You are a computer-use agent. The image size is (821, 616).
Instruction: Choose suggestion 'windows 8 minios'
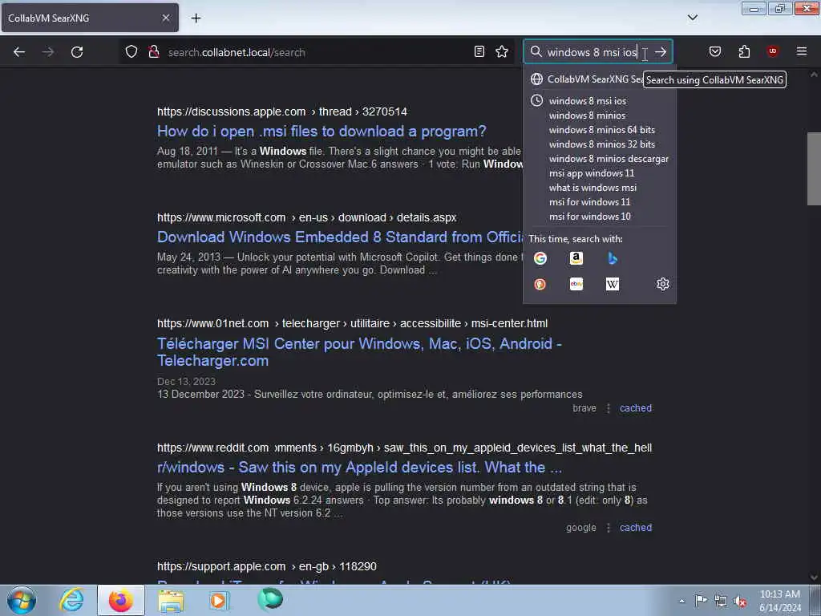[x=600, y=115]
